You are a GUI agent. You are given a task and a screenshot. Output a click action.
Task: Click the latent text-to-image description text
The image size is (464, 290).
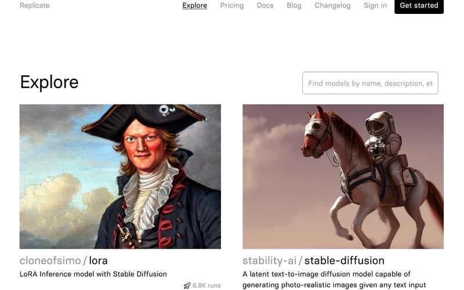pyautogui.click(x=334, y=280)
